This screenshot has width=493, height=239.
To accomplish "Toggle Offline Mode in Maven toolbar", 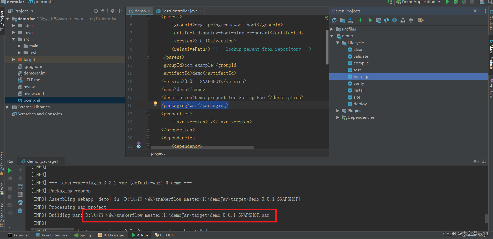I will pyautogui.click(x=387, y=20).
